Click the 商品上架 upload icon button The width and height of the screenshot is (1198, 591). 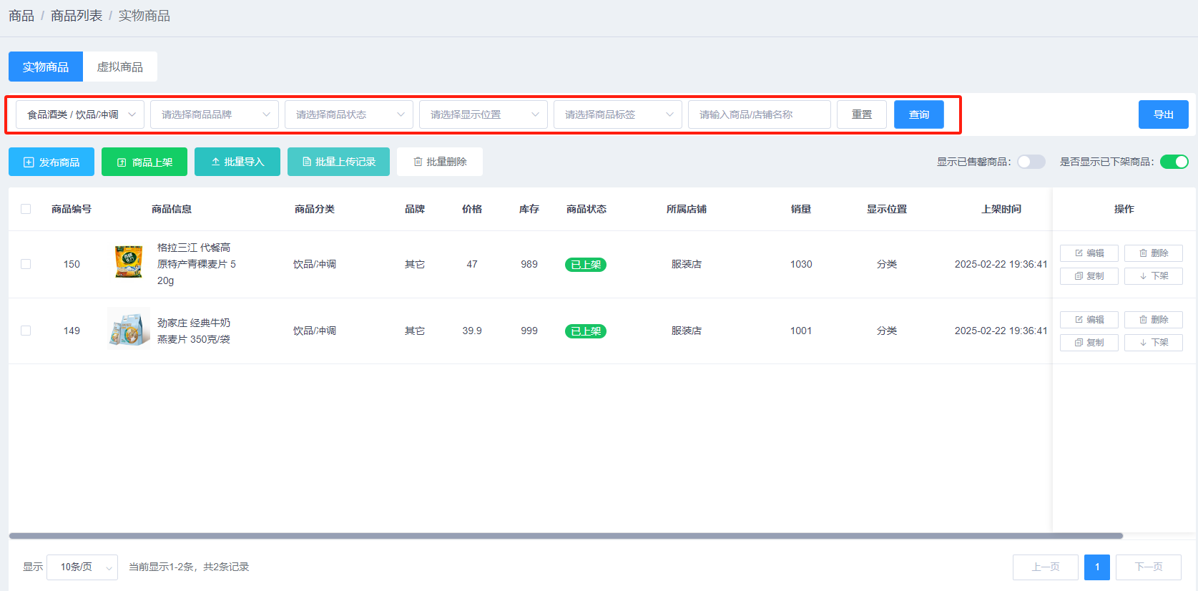[144, 162]
